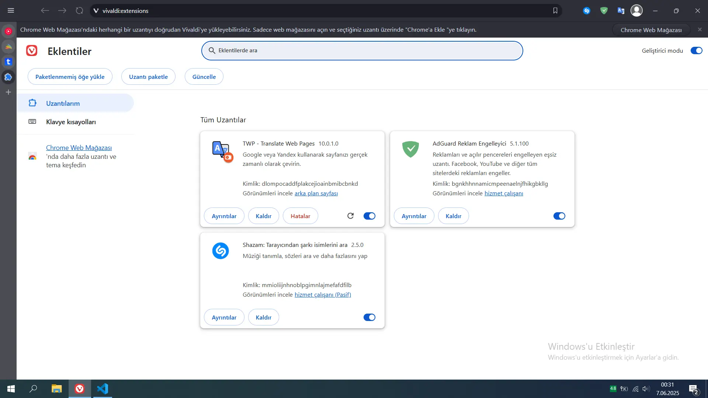Bookmark this page with bookmark icon
708x398 pixels.
[x=555, y=11]
